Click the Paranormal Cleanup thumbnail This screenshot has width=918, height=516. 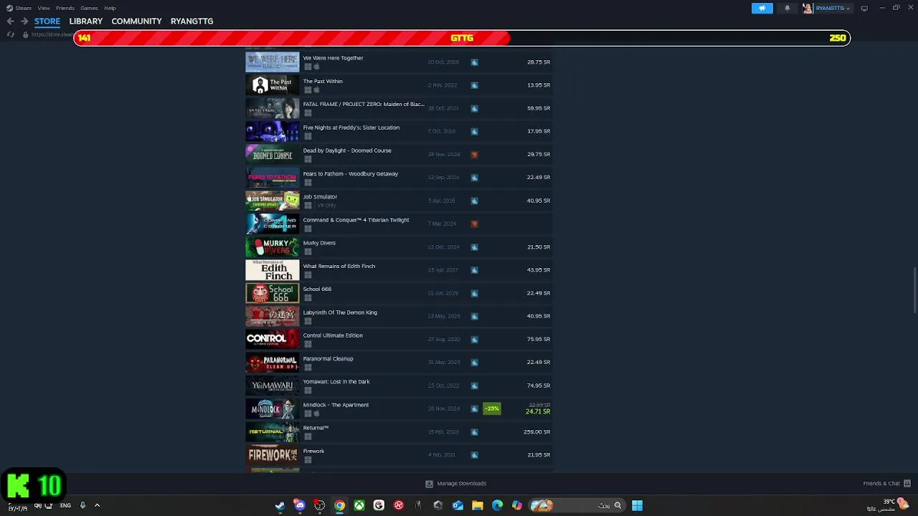pos(273,362)
